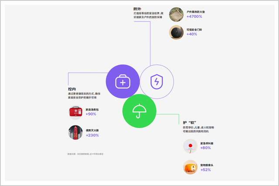Open the 控内 section heading
This screenshot has height=186, width=279.
point(71,89)
